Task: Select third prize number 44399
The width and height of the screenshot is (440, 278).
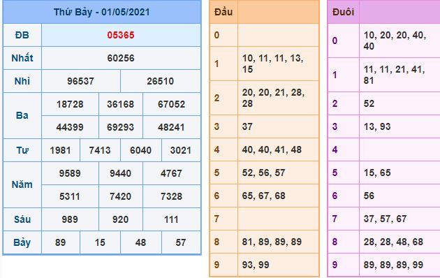Action: (70, 127)
